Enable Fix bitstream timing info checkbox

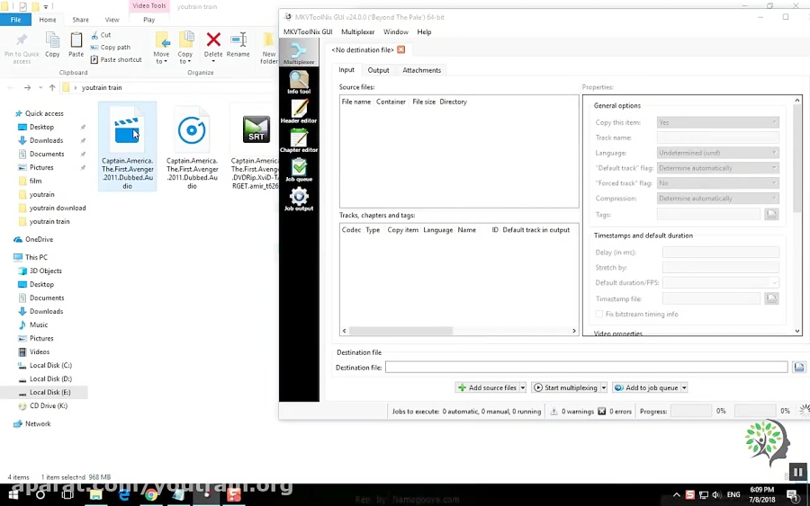coord(599,314)
